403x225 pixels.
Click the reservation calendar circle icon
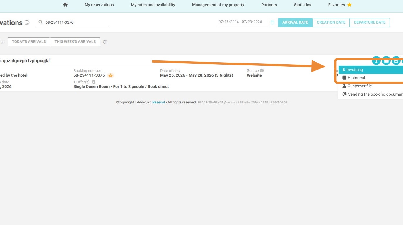[x=386, y=60]
